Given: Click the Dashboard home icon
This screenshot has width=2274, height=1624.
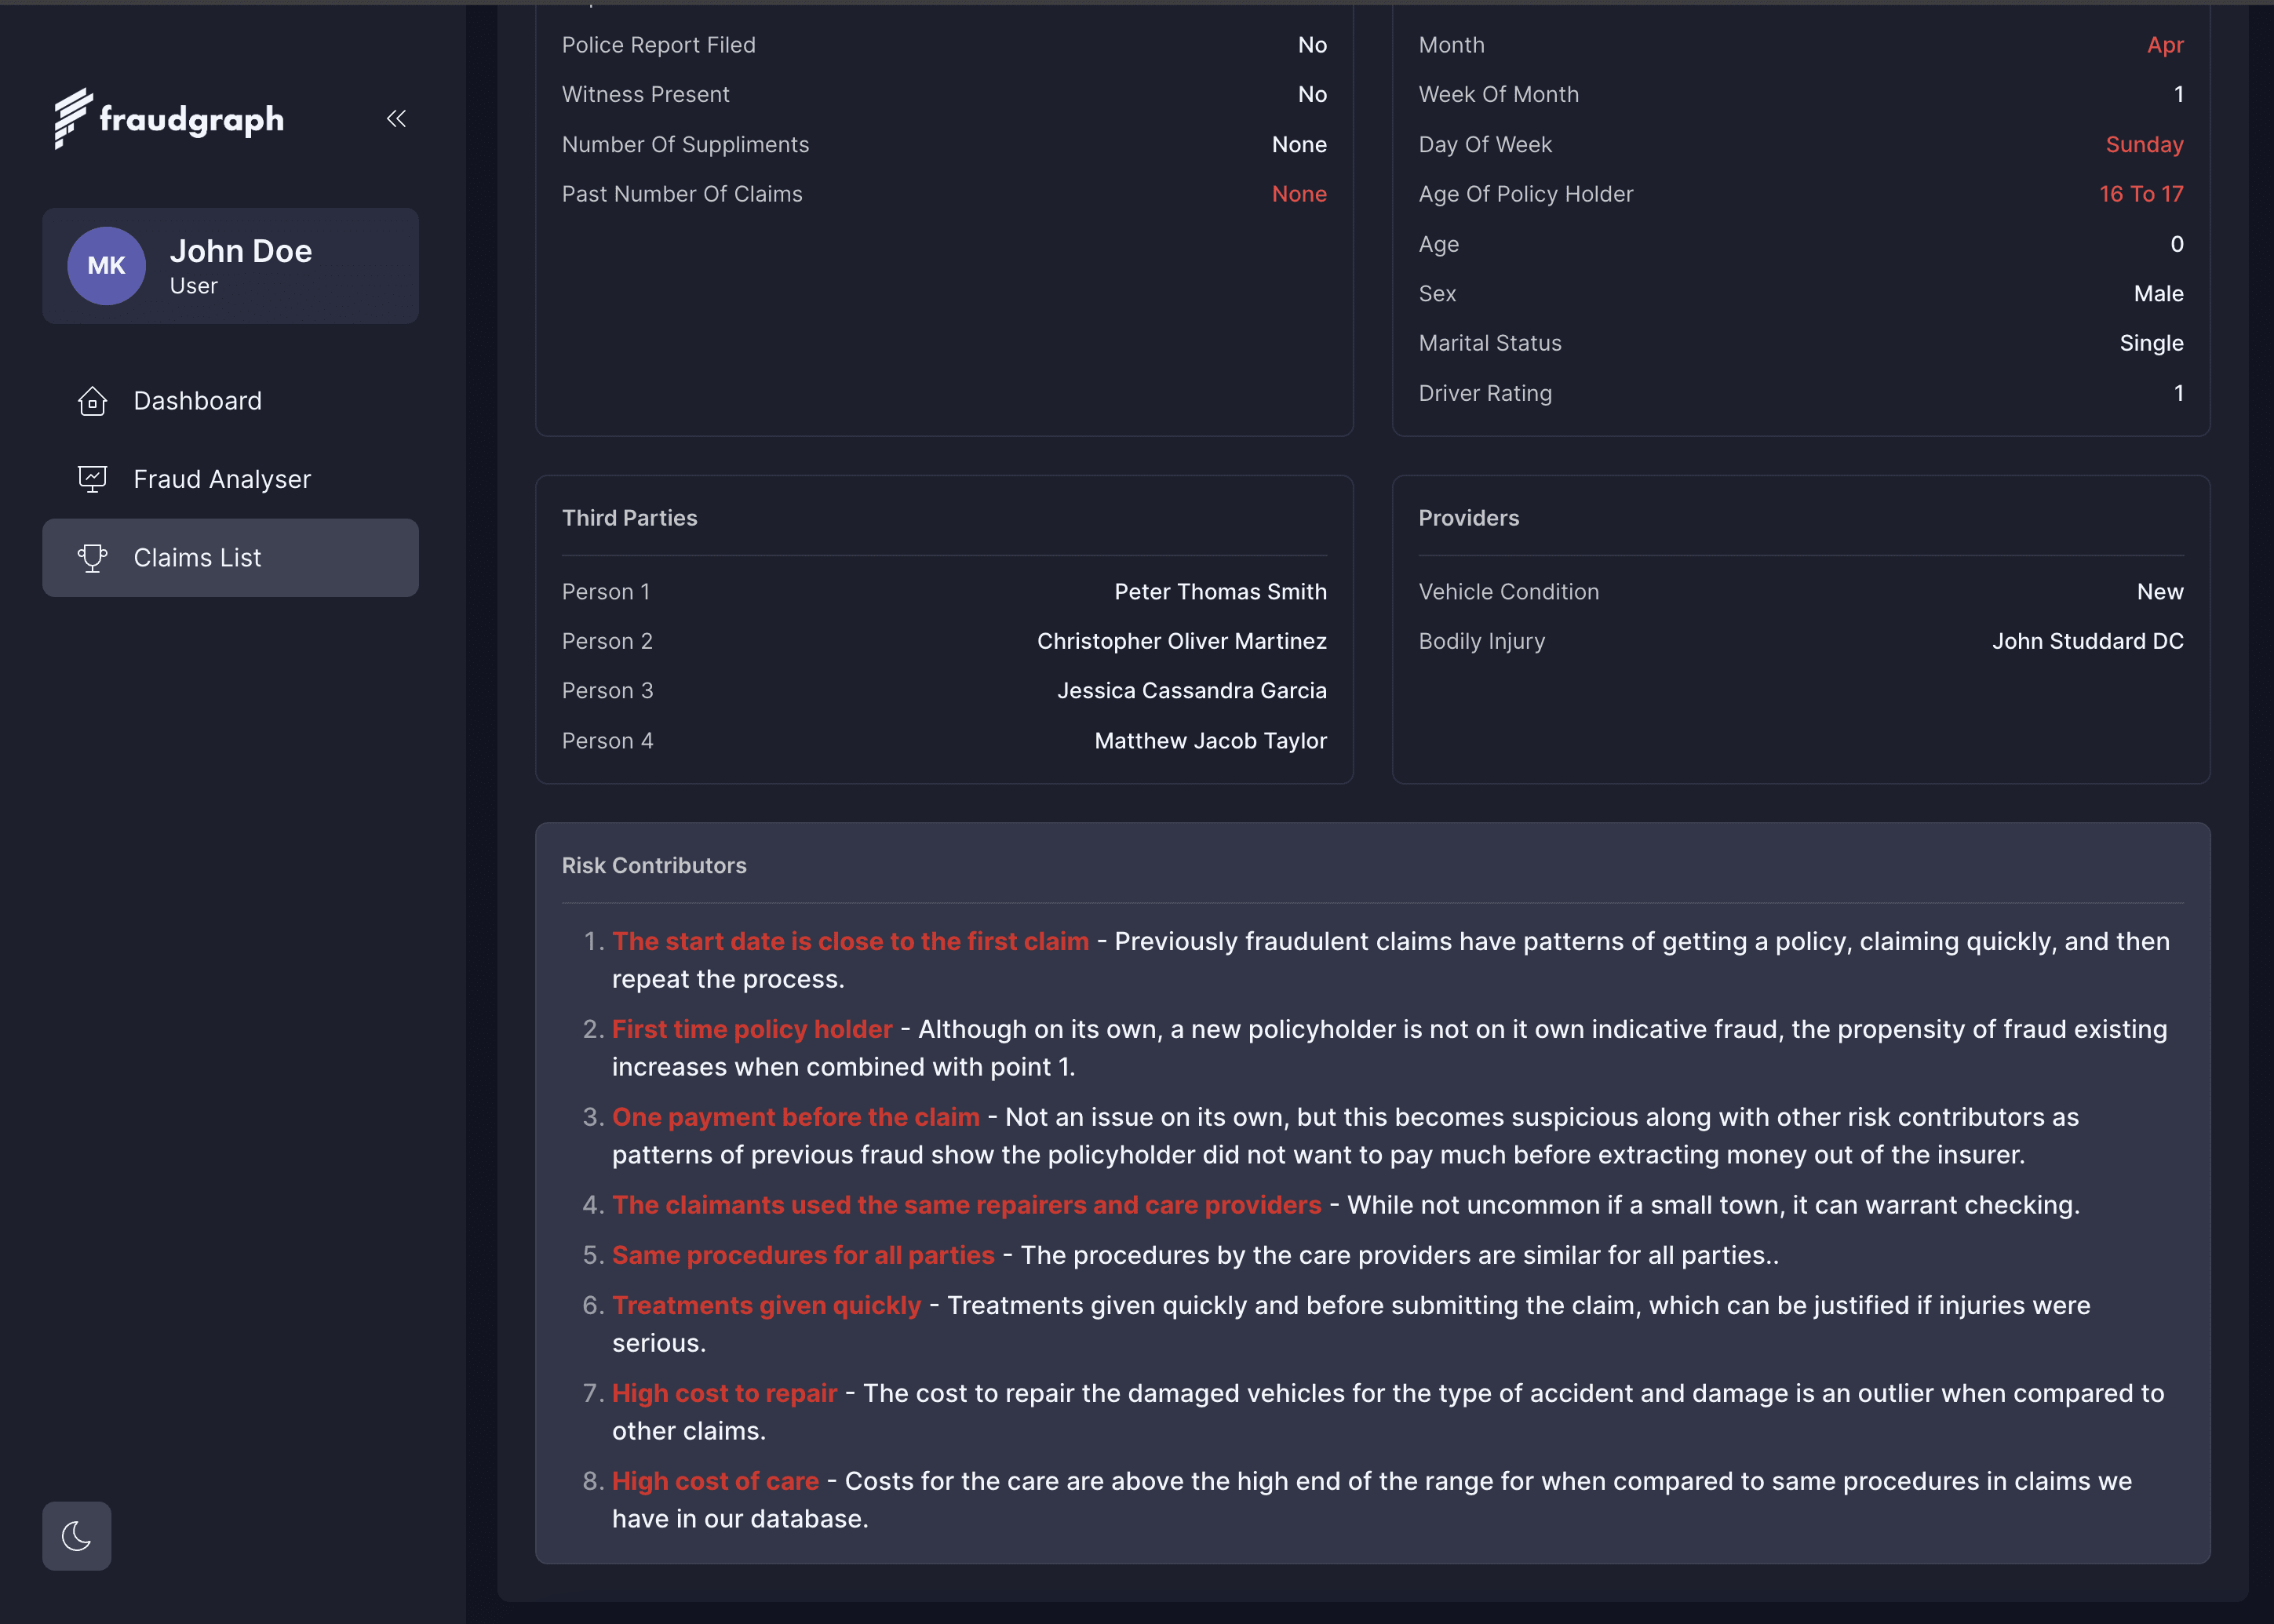Looking at the screenshot, I should click(x=92, y=401).
